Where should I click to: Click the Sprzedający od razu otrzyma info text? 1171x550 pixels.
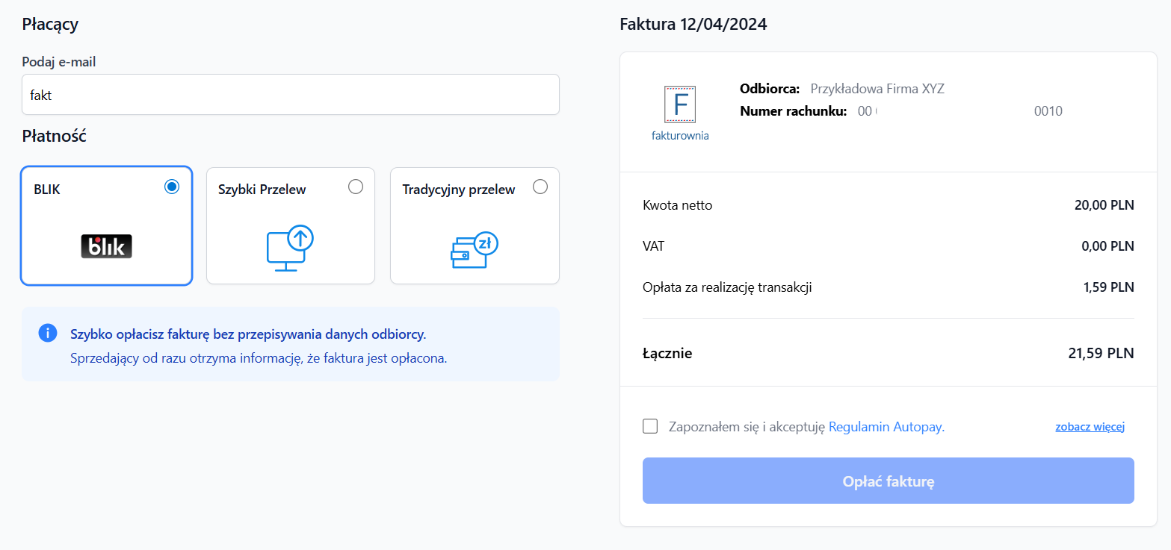[259, 358]
